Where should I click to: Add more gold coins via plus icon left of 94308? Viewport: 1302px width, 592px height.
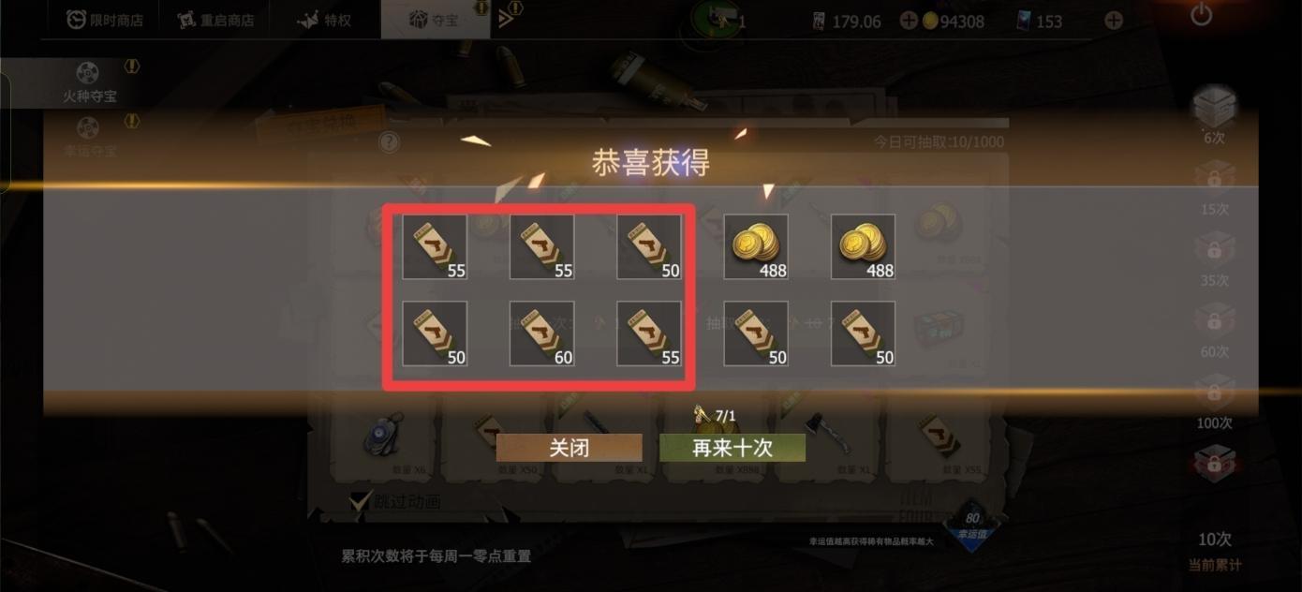(x=909, y=20)
